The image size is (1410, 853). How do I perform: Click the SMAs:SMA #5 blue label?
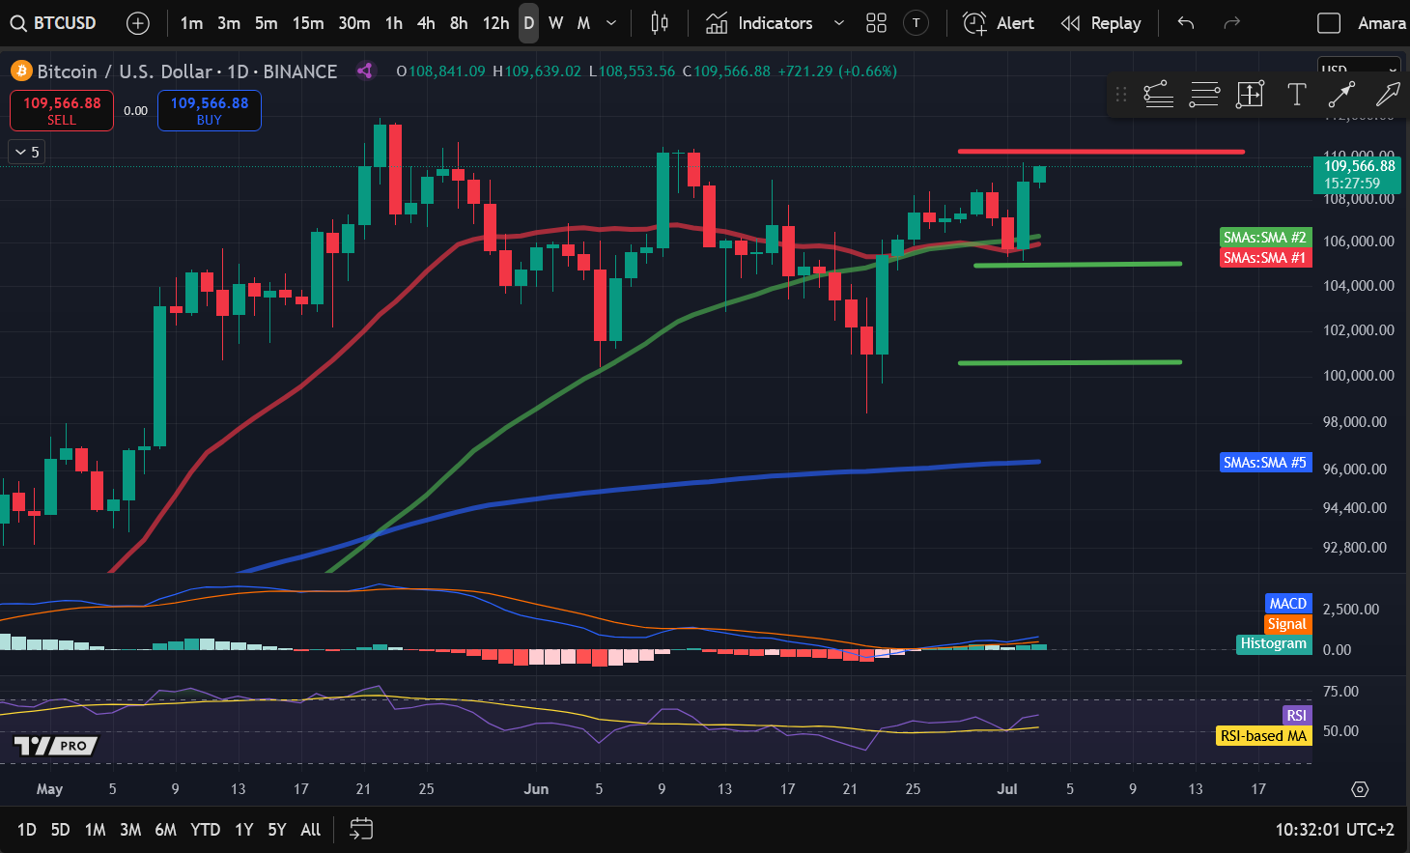tap(1264, 463)
